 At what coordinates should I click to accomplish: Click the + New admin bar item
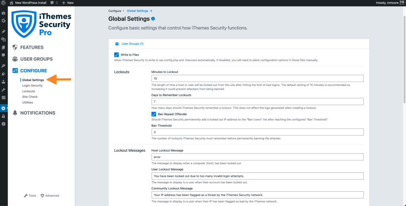[x=68, y=3]
